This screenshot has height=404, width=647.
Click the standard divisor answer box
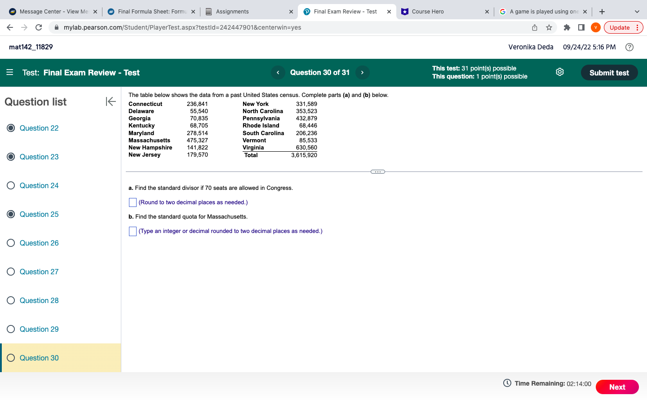[133, 202]
